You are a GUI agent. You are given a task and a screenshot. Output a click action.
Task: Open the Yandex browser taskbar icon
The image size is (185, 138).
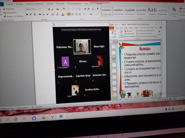click(x=52, y=117)
